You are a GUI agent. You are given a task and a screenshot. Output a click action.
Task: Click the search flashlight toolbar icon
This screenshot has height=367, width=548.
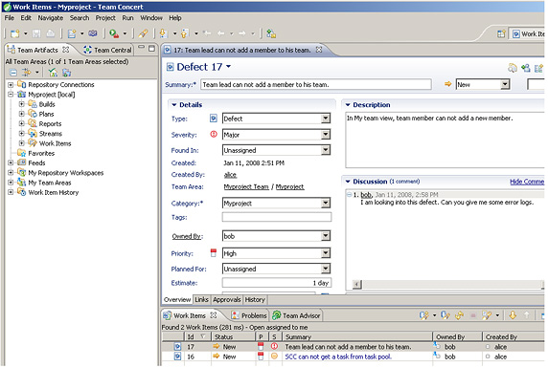pos(143,33)
